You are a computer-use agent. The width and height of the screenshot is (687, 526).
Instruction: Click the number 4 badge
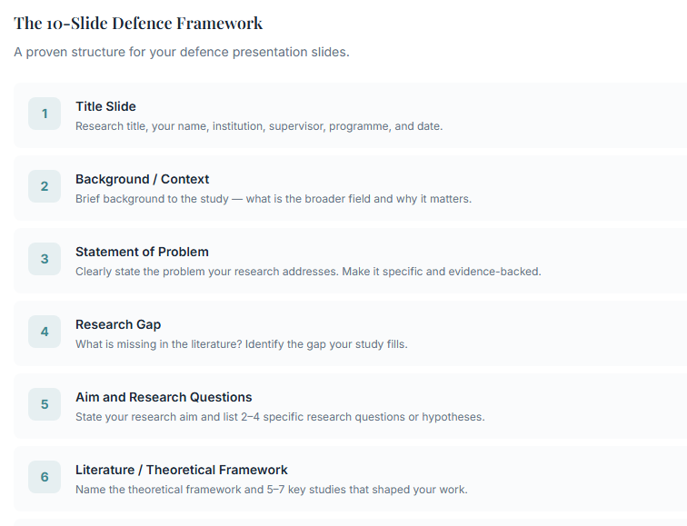click(45, 332)
